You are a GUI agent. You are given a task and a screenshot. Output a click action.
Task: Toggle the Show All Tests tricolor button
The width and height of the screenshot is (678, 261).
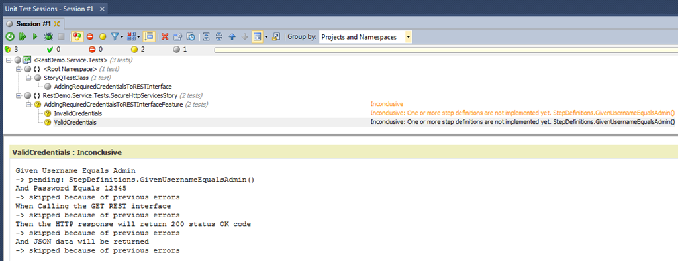coord(77,37)
